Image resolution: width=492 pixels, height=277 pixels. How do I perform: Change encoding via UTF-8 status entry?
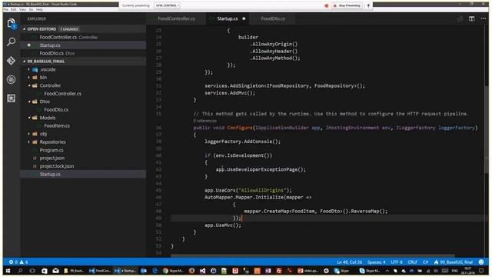tap(397, 262)
